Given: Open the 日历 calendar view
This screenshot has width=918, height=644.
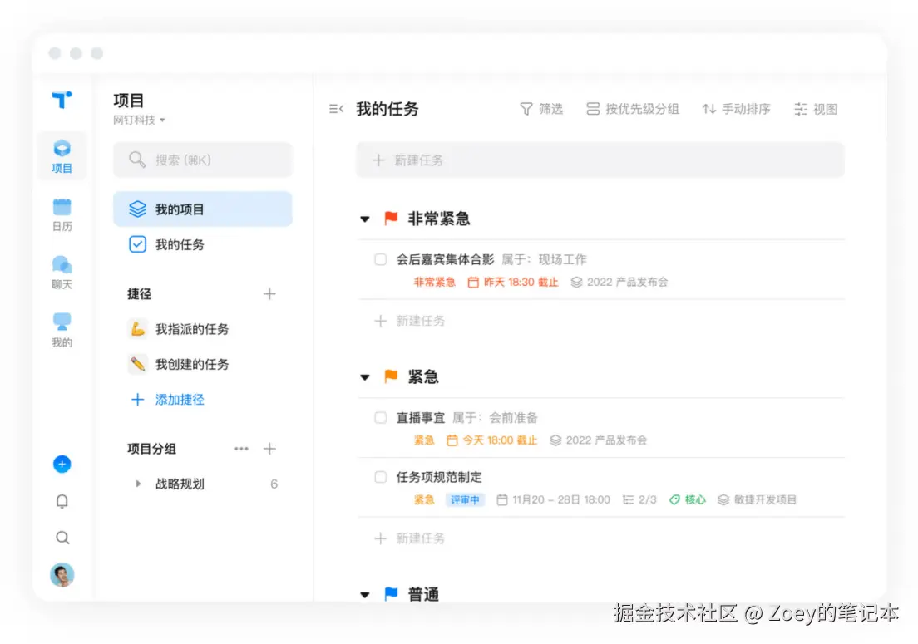Looking at the screenshot, I should pyautogui.click(x=62, y=214).
